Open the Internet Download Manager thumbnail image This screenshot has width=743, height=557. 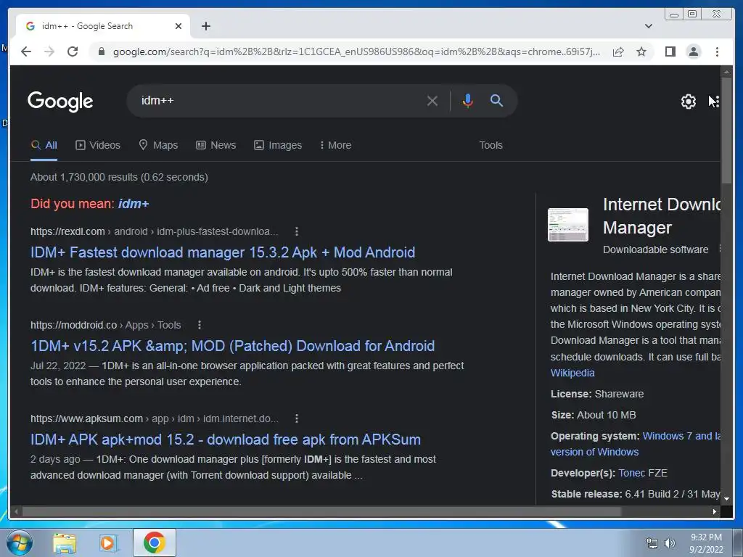(x=568, y=225)
